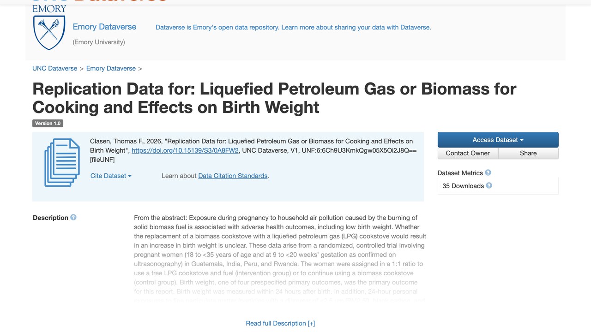Click the citation text block

pyautogui.click(x=253, y=150)
